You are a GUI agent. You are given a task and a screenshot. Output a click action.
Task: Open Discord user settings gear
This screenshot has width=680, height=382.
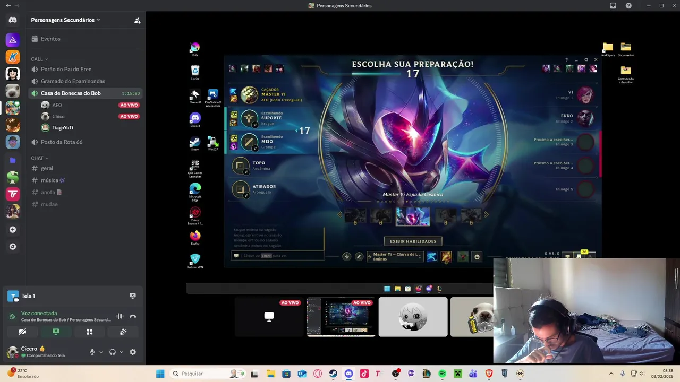[x=133, y=352]
